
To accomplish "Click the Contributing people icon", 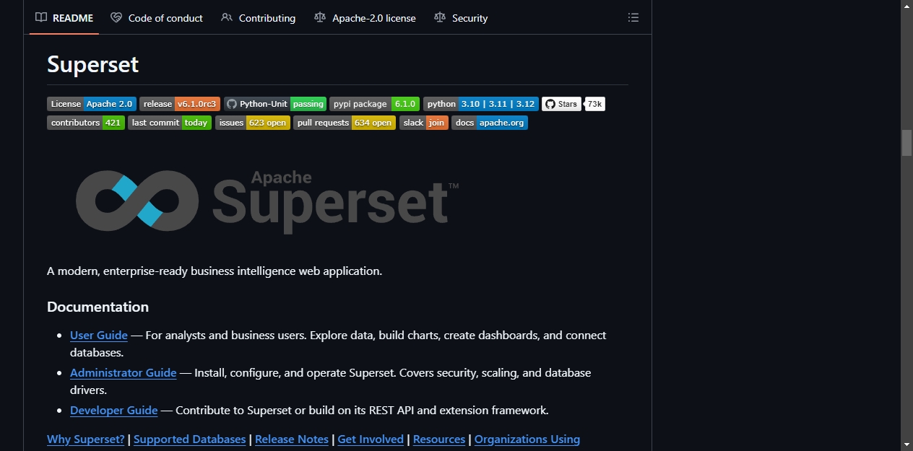I will [x=227, y=18].
